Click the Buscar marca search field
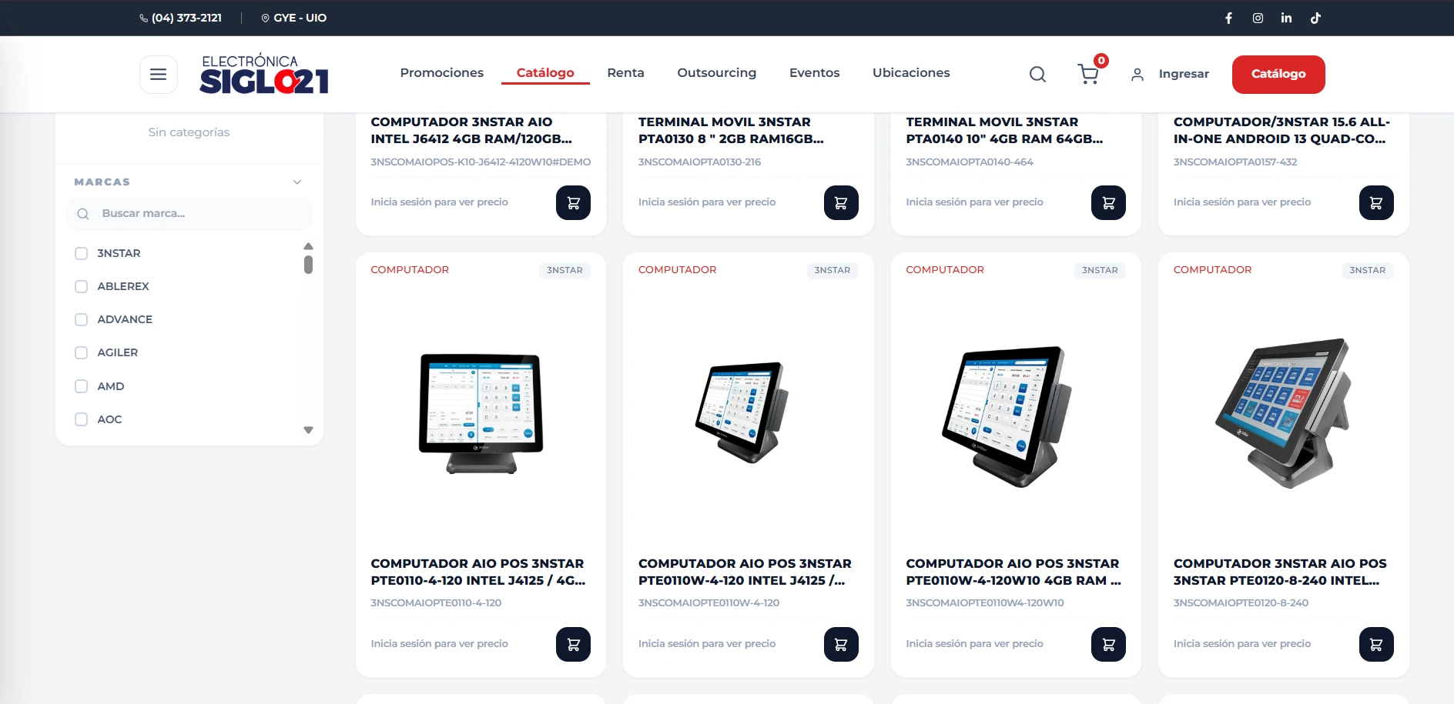Image resolution: width=1454 pixels, height=704 pixels. click(189, 214)
